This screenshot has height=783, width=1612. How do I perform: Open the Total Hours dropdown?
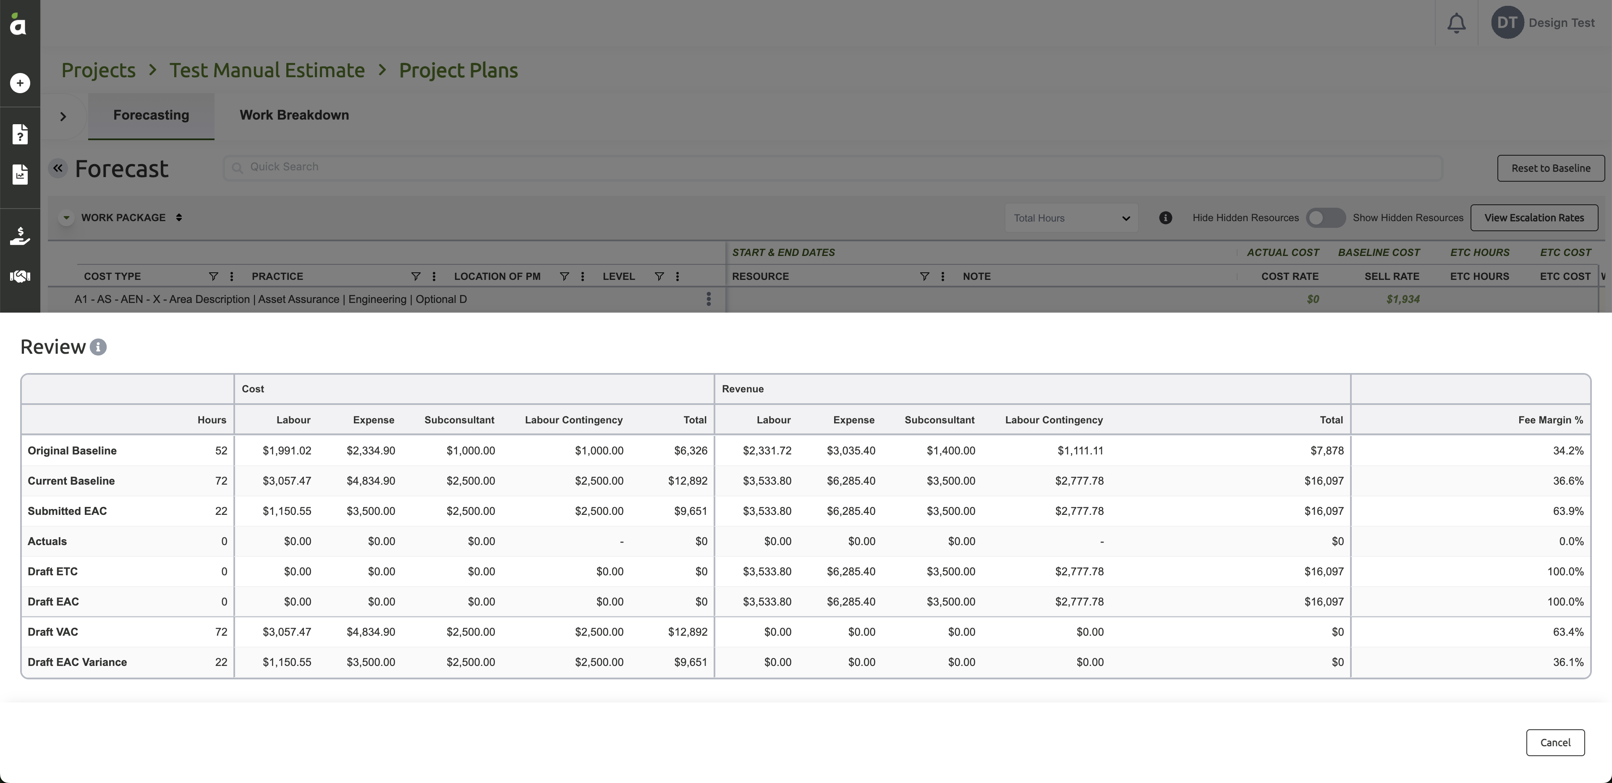[1071, 218]
